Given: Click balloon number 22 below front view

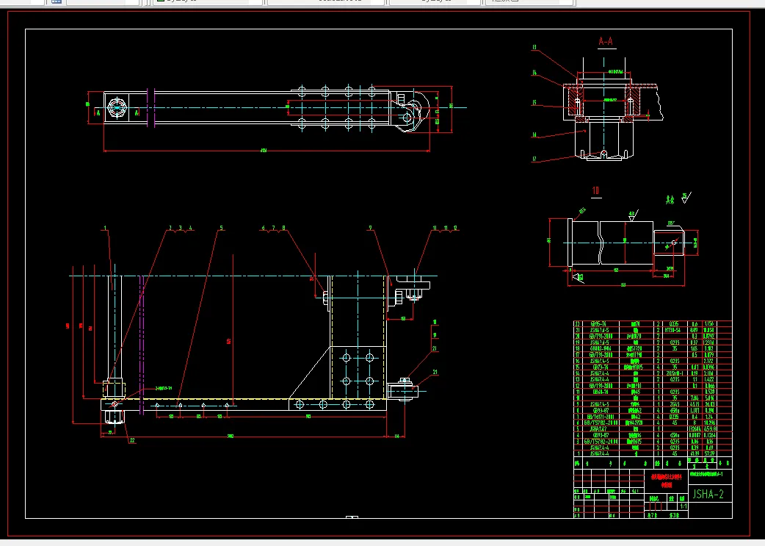Looking at the screenshot, I should (131, 440).
